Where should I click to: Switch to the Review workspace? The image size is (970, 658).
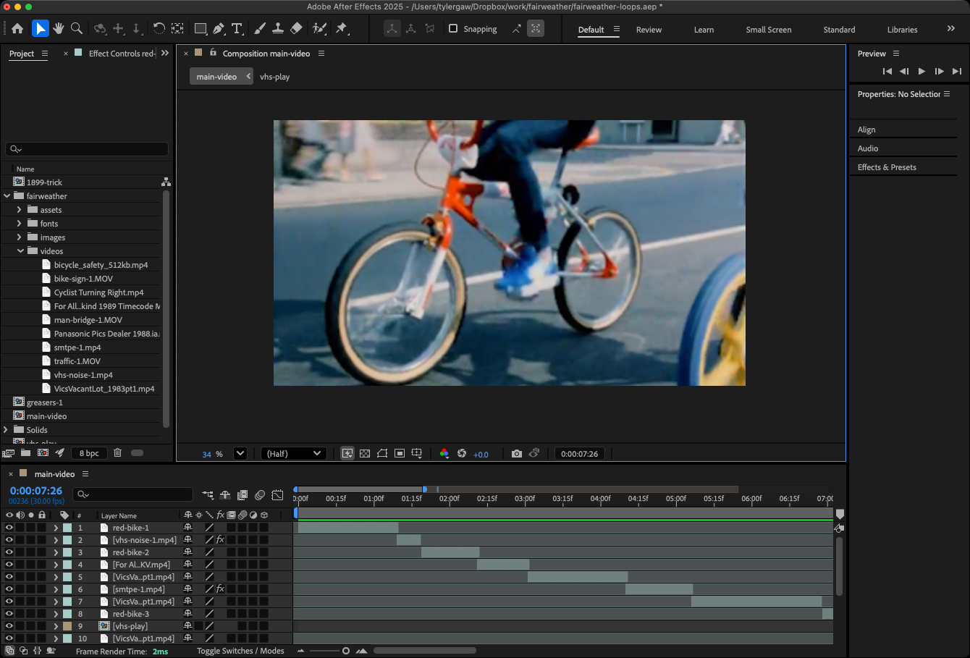[x=649, y=30]
